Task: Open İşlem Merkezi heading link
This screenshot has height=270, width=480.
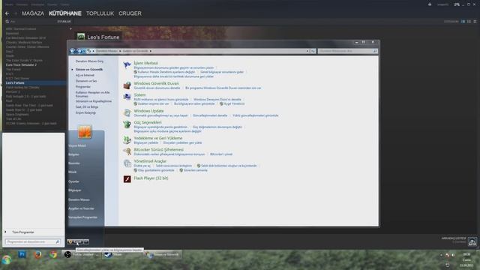Action: tap(145, 63)
